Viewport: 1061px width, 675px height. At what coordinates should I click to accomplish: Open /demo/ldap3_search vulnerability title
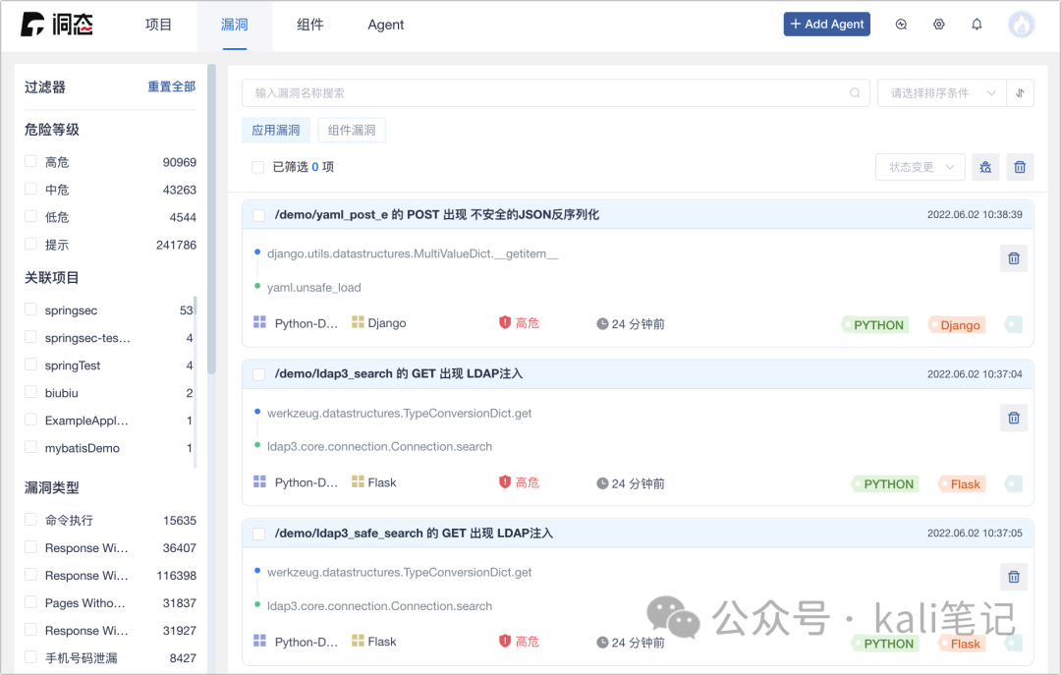pyautogui.click(x=399, y=373)
